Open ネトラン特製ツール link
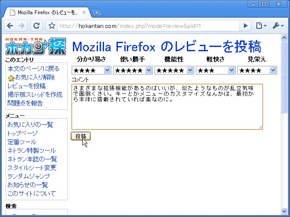Viewport: 290px width, 217px height. [x=32, y=151]
